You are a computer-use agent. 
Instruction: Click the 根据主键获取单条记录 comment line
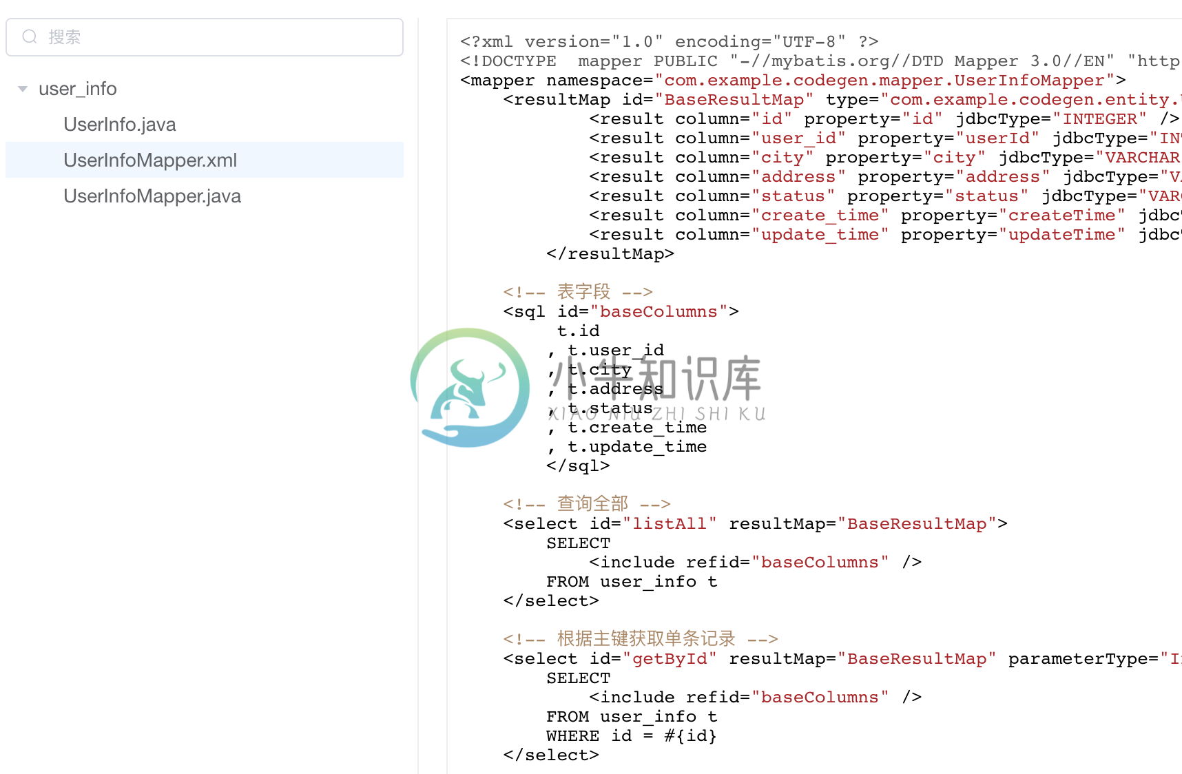pos(641,639)
